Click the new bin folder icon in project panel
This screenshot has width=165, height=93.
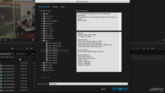tap(20, 60)
